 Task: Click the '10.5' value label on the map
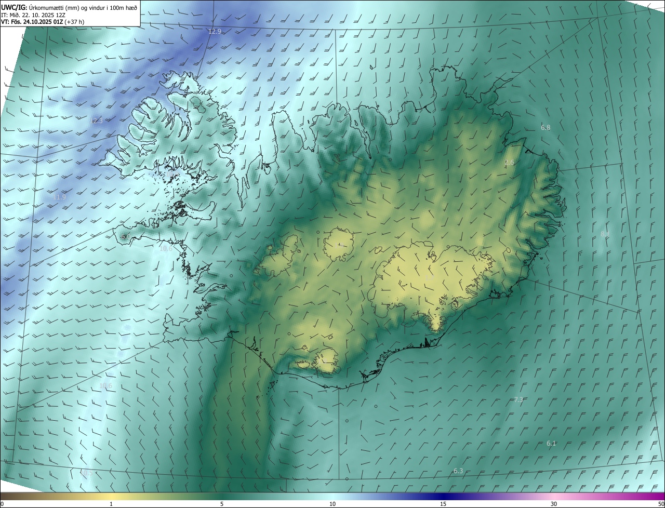coord(86,473)
